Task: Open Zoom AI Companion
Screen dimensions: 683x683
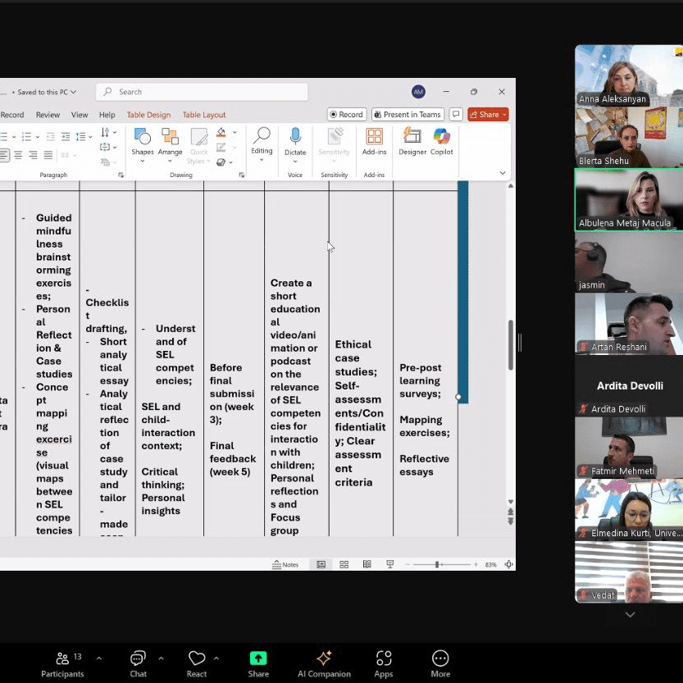Action: [x=323, y=663]
